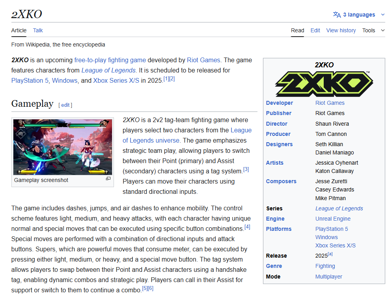Open the Riot Games developer link in the infobox
386x299 pixels.
click(x=330, y=103)
